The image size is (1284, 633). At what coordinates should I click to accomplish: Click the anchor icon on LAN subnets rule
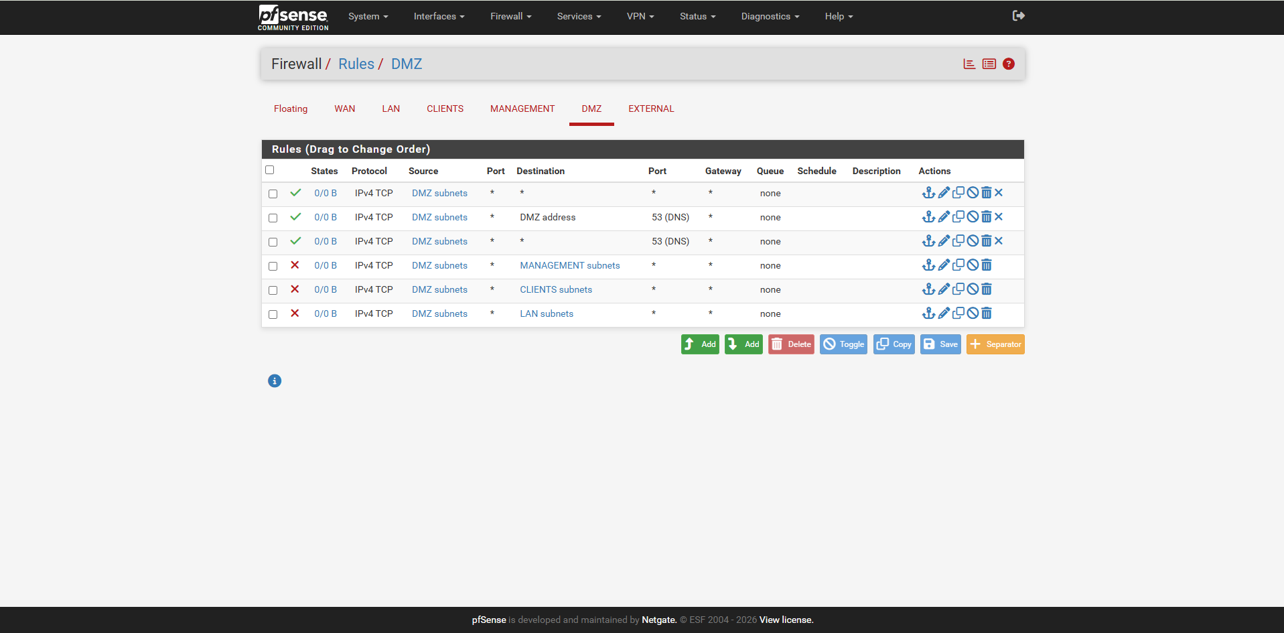click(928, 313)
